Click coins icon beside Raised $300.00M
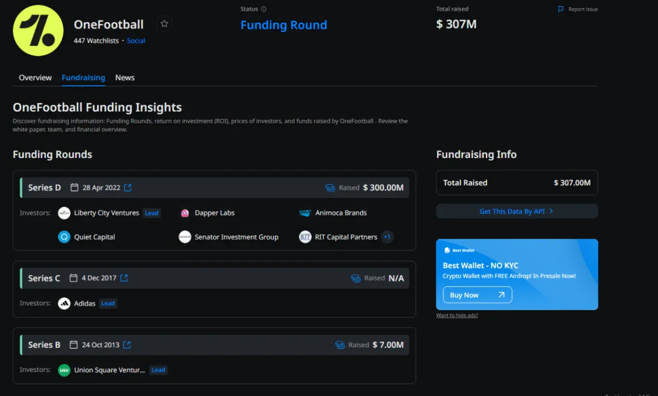This screenshot has height=396, width=658. [x=331, y=188]
